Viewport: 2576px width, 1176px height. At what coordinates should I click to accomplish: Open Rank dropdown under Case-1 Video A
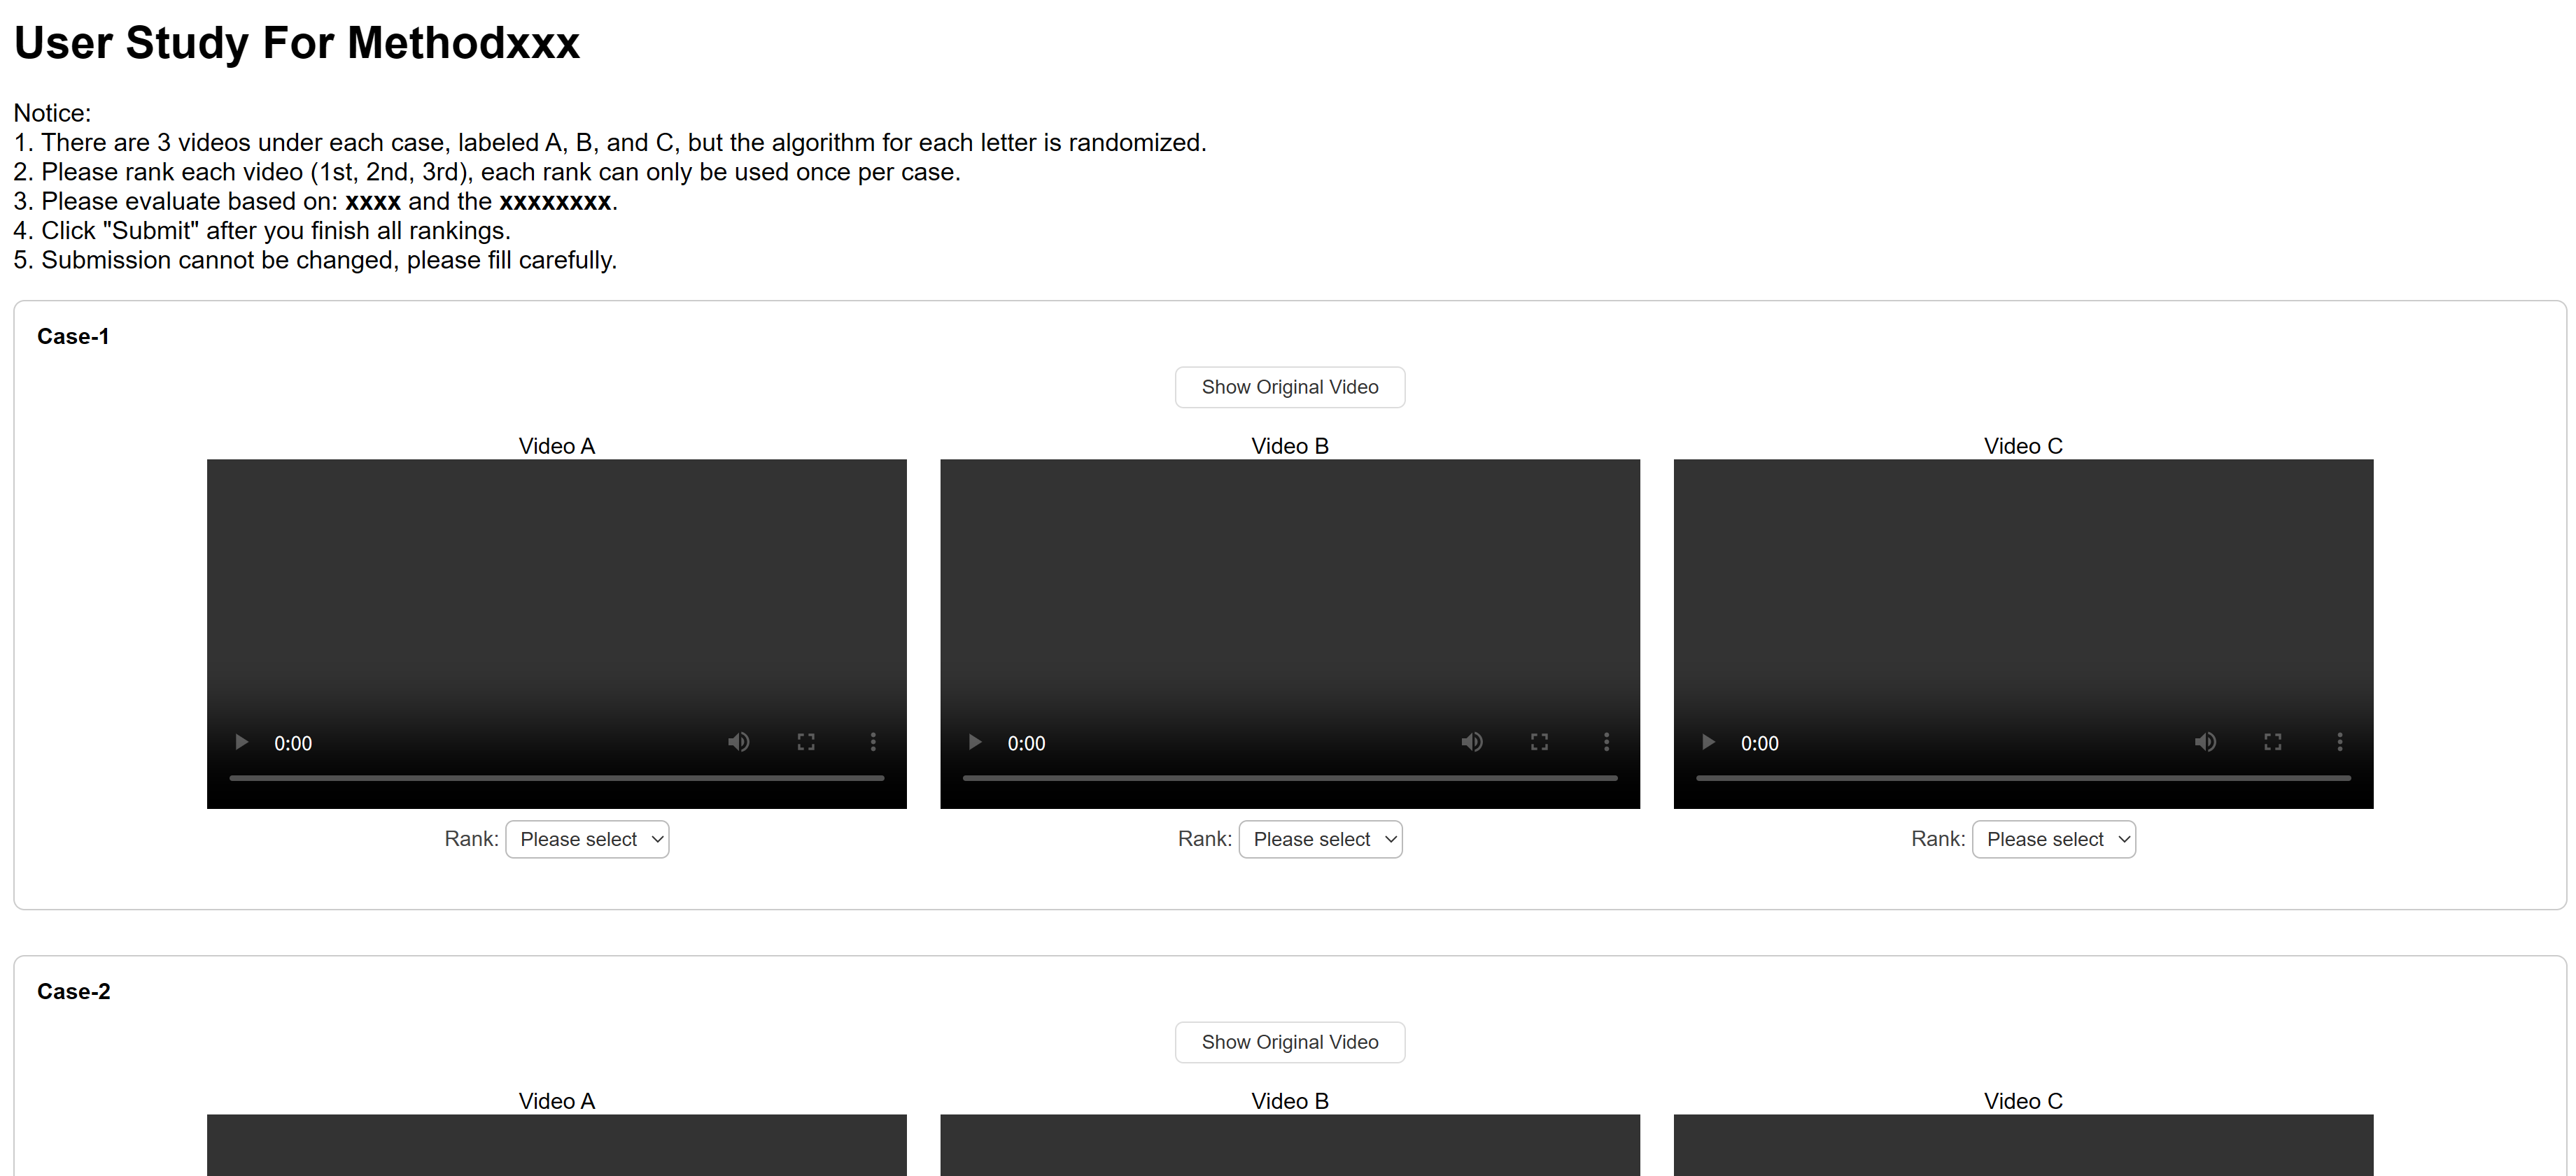[587, 839]
